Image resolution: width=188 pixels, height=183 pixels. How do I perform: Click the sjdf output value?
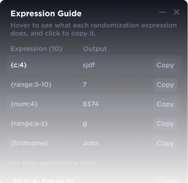pyautogui.click(x=89, y=65)
